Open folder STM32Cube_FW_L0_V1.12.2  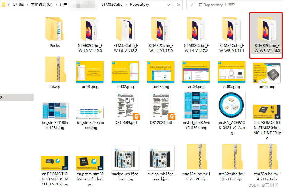pos(125,34)
